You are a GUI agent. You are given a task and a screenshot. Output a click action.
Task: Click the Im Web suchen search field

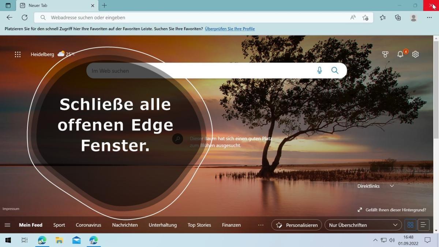(198, 71)
